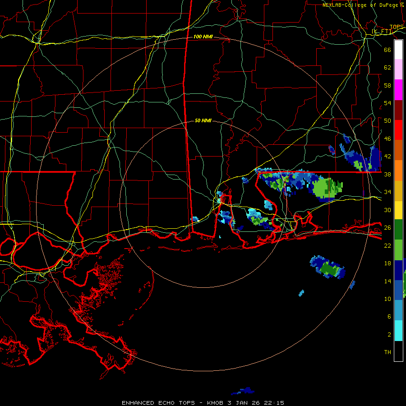Screen dimensions: 406x406
Task: Click the '30' legend value
Action: click(388, 210)
